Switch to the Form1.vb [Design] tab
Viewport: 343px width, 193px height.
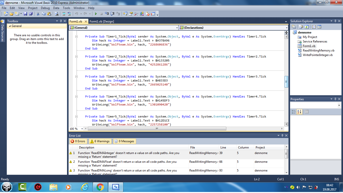[102, 21]
